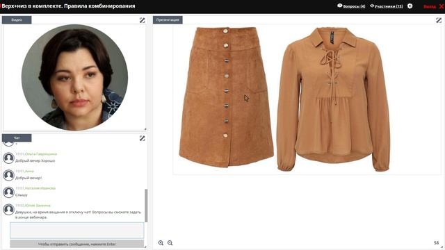Expand the Чат panel to fullscreen
Viewport: 445px width, 250px height.
[142, 138]
